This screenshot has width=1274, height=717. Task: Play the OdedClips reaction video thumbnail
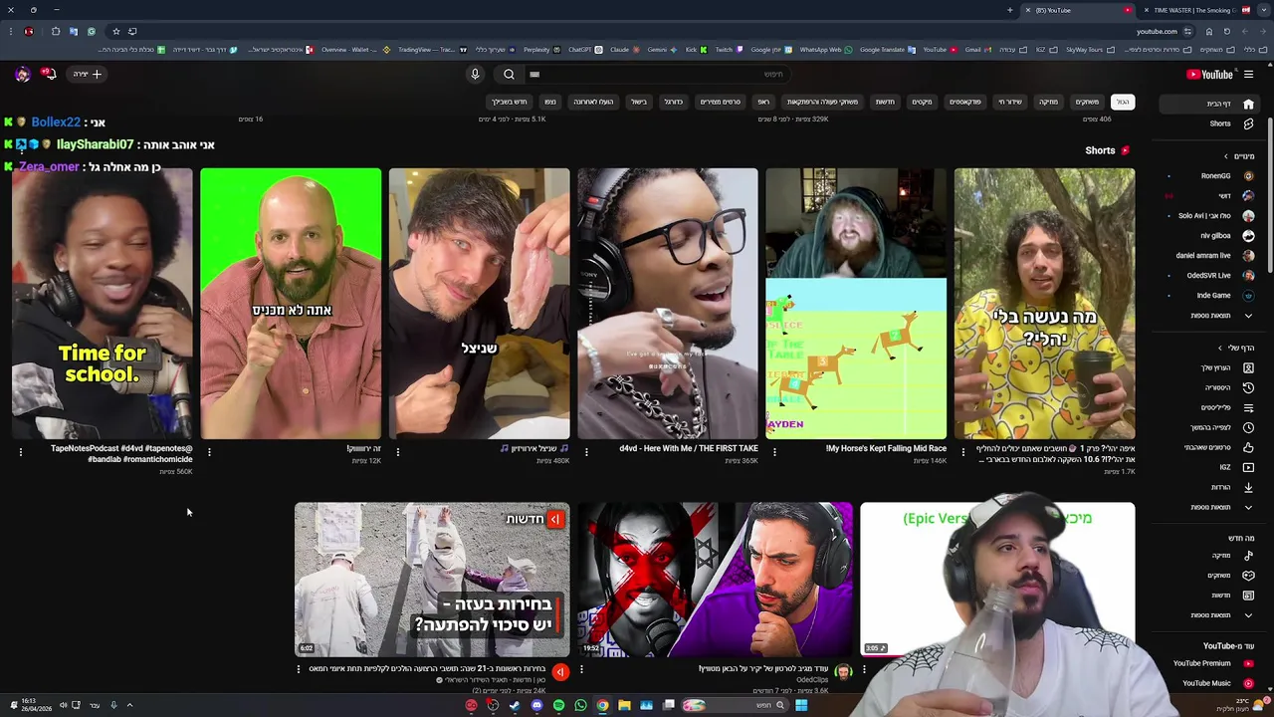pyautogui.click(x=715, y=580)
